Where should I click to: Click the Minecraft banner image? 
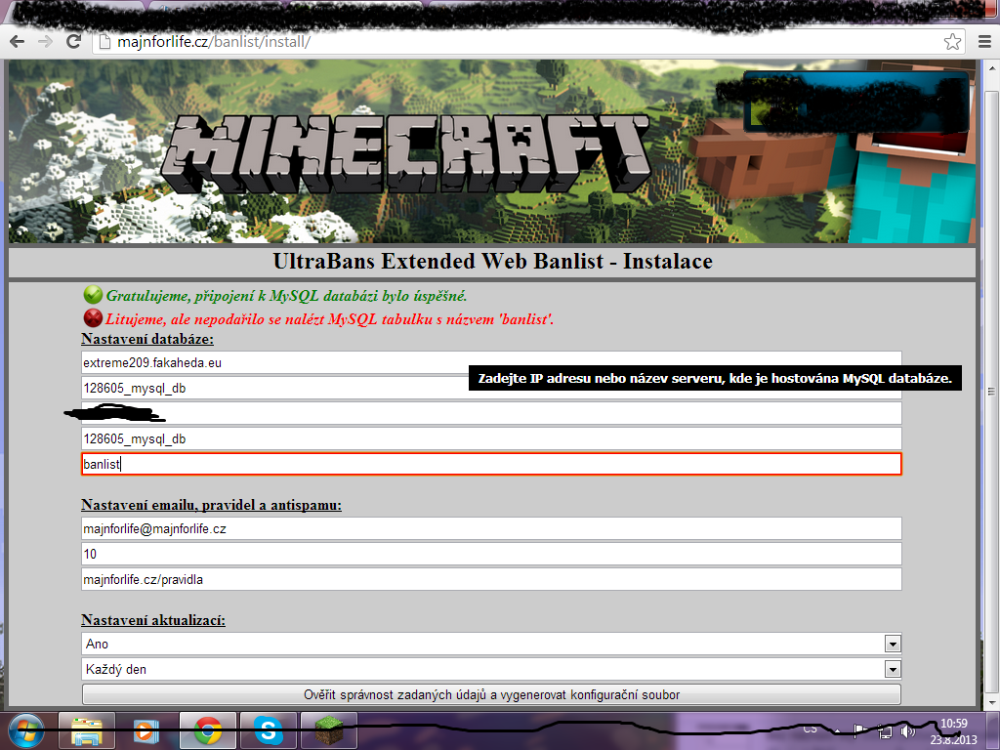[x=491, y=151]
